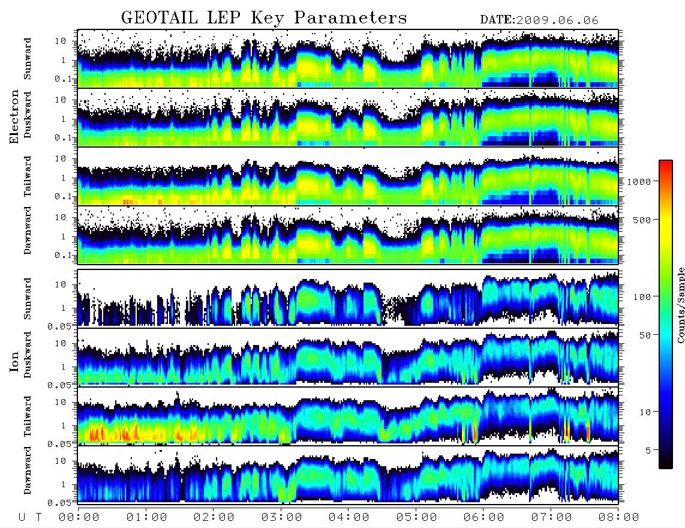Click inside the Electron Duskward spectrogram panel
685x528 pixels.
click(348, 117)
